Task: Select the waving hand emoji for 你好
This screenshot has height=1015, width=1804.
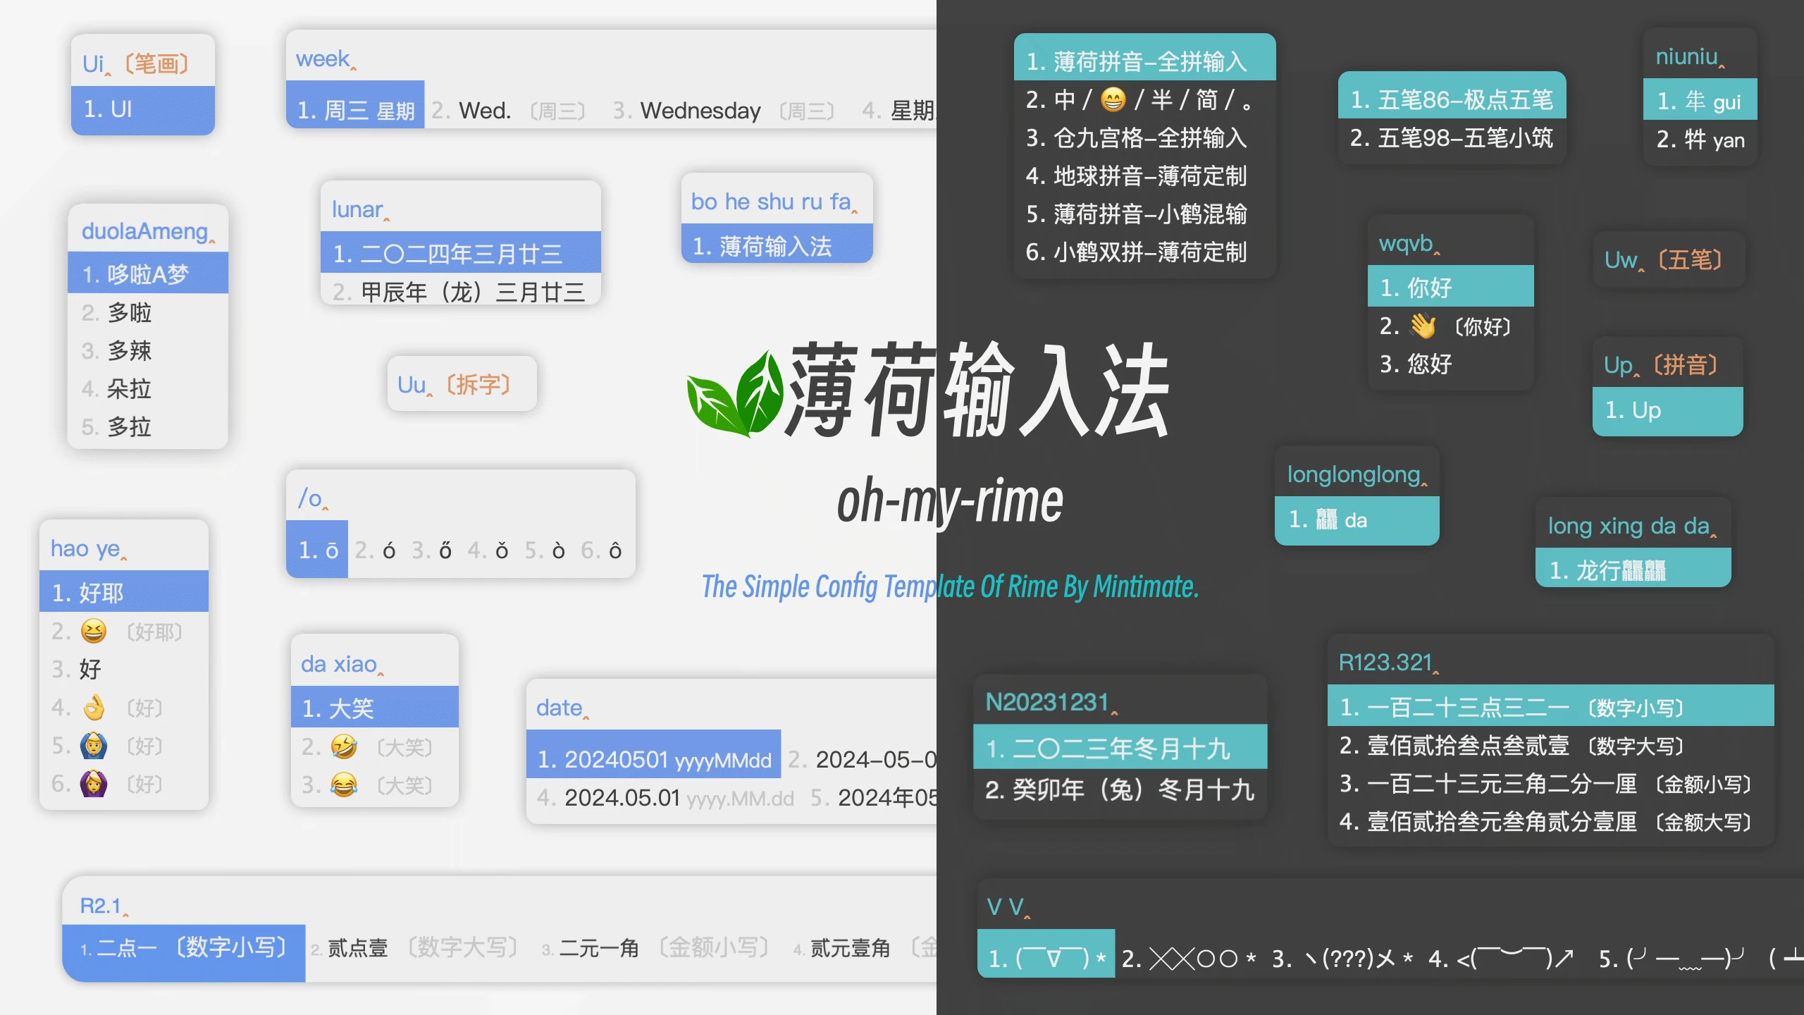Action: click(1423, 326)
